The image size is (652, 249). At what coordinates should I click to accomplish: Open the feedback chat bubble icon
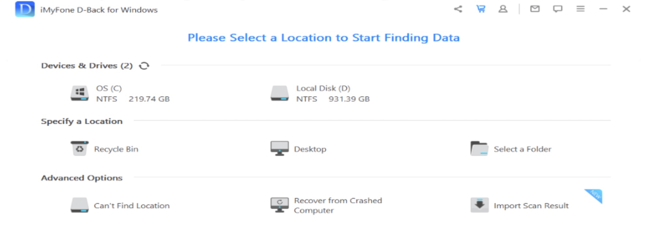click(x=557, y=9)
